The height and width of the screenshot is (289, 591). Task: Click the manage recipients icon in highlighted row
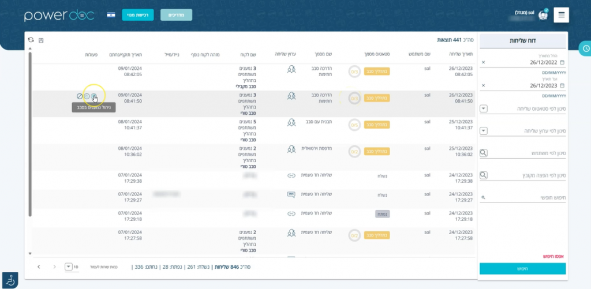coord(94,96)
